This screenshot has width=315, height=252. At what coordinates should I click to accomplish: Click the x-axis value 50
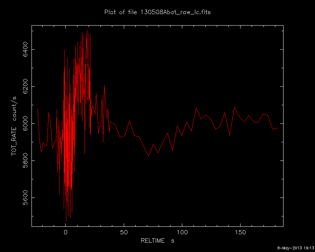pyautogui.click(x=124, y=232)
